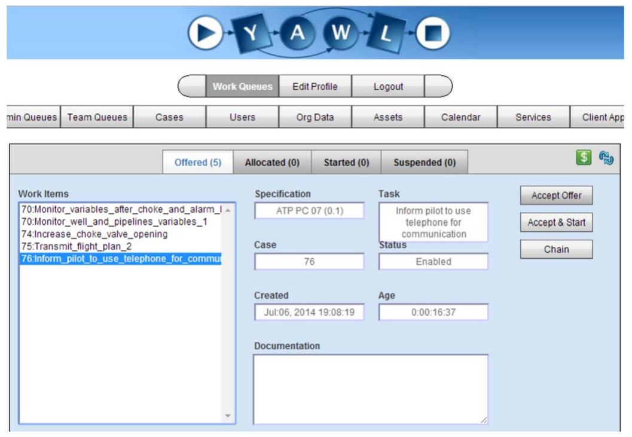Screen dimensions: 632x437
Task: Click the Status field showing Enabled
Action: click(x=433, y=262)
